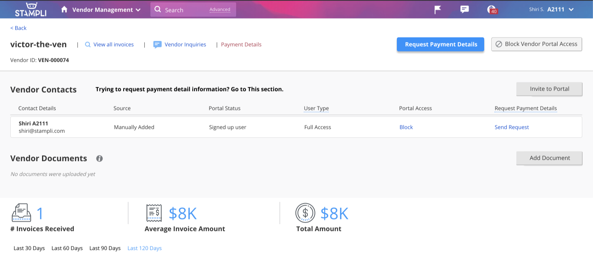Open the home icon in header
The image size is (593, 258).
[x=64, y=9]
